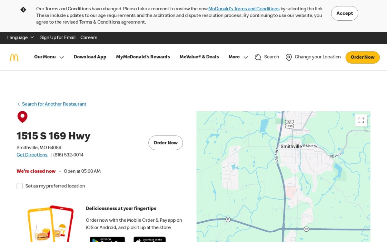Click the yellow Order Now button
Screen dimensions: 387x242
[362, 57]
